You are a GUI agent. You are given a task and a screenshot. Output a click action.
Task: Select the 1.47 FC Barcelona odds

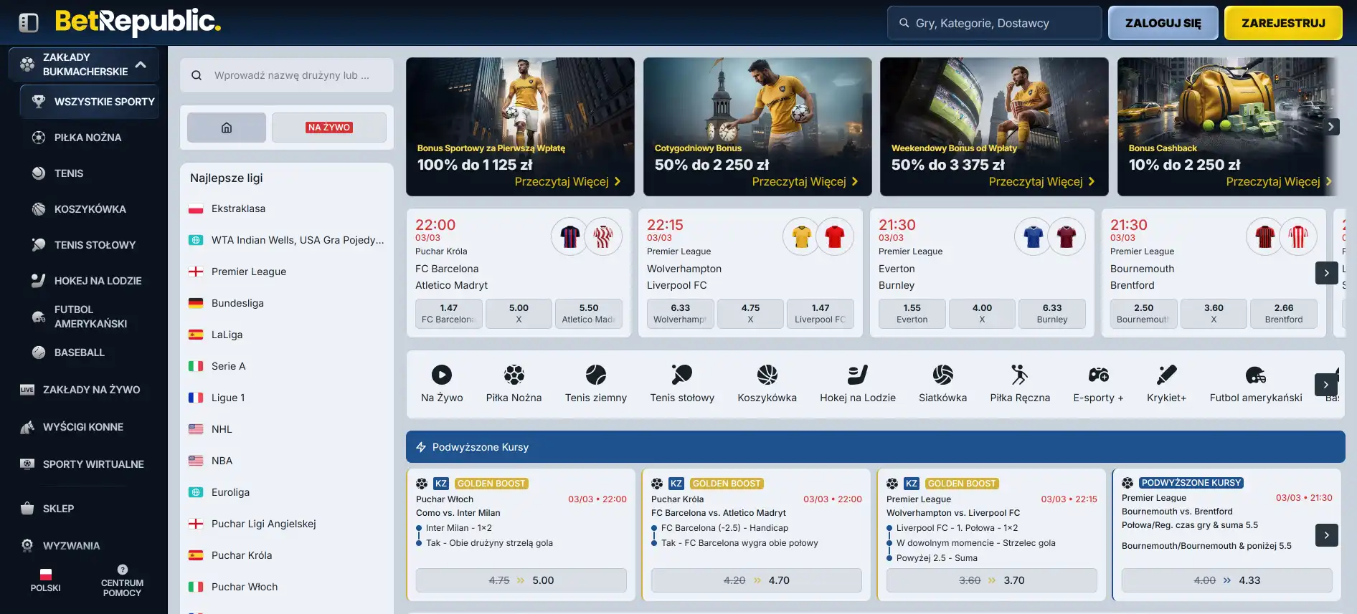[448, 313]
